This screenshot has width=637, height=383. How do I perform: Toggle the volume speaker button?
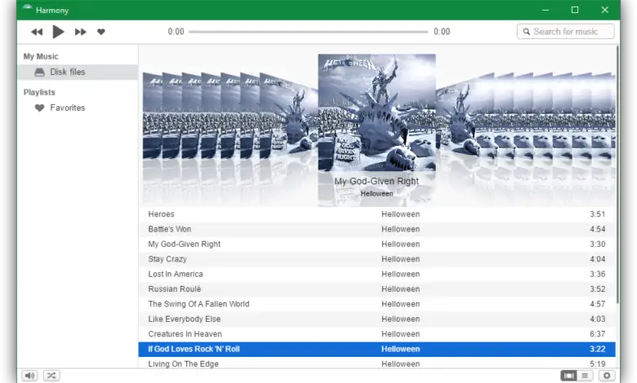(29, 376)
